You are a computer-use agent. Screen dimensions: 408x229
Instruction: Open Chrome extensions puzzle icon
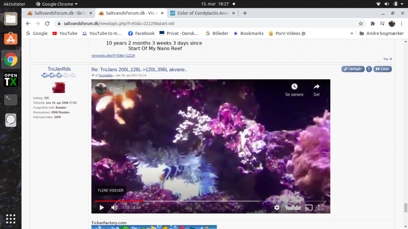pos(373,23)
